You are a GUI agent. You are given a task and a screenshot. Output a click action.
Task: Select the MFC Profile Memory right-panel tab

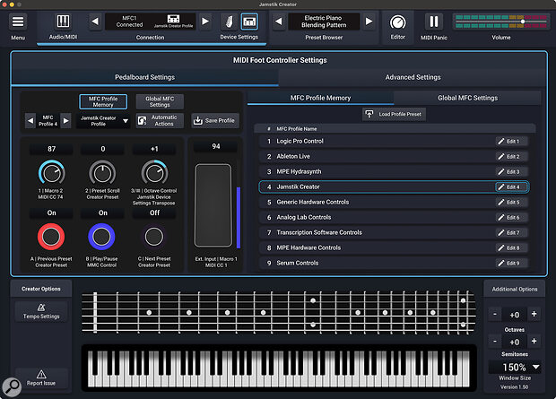(320, 98)
